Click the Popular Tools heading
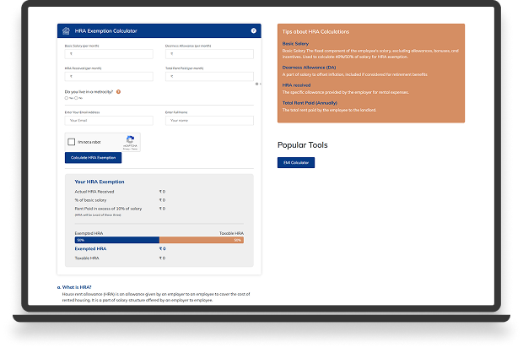Screen dimensions: 523x348 (x=303, y=145)
